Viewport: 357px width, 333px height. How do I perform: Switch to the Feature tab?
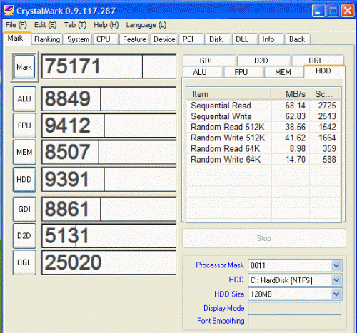click(134, 39)
